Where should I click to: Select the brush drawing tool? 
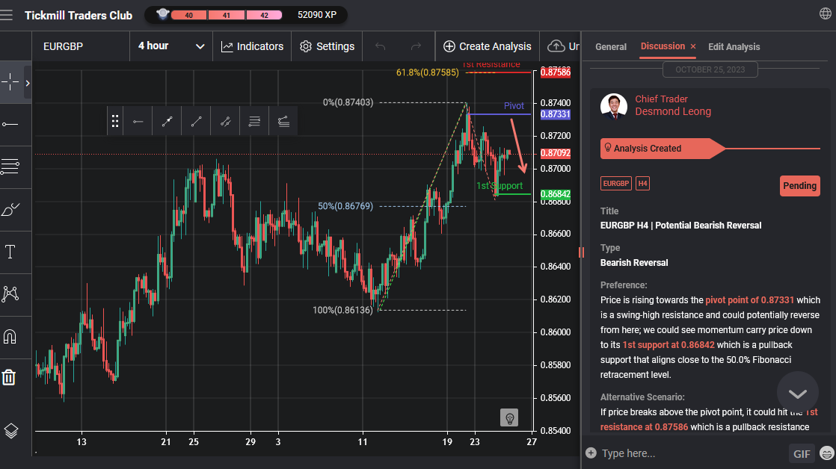[x=10, y=209]
